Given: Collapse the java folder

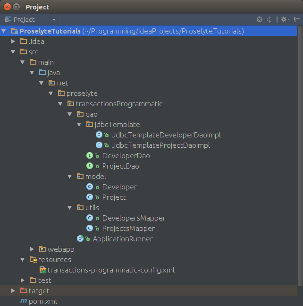Looking at the screenshot, I should (x=32, y=73).
